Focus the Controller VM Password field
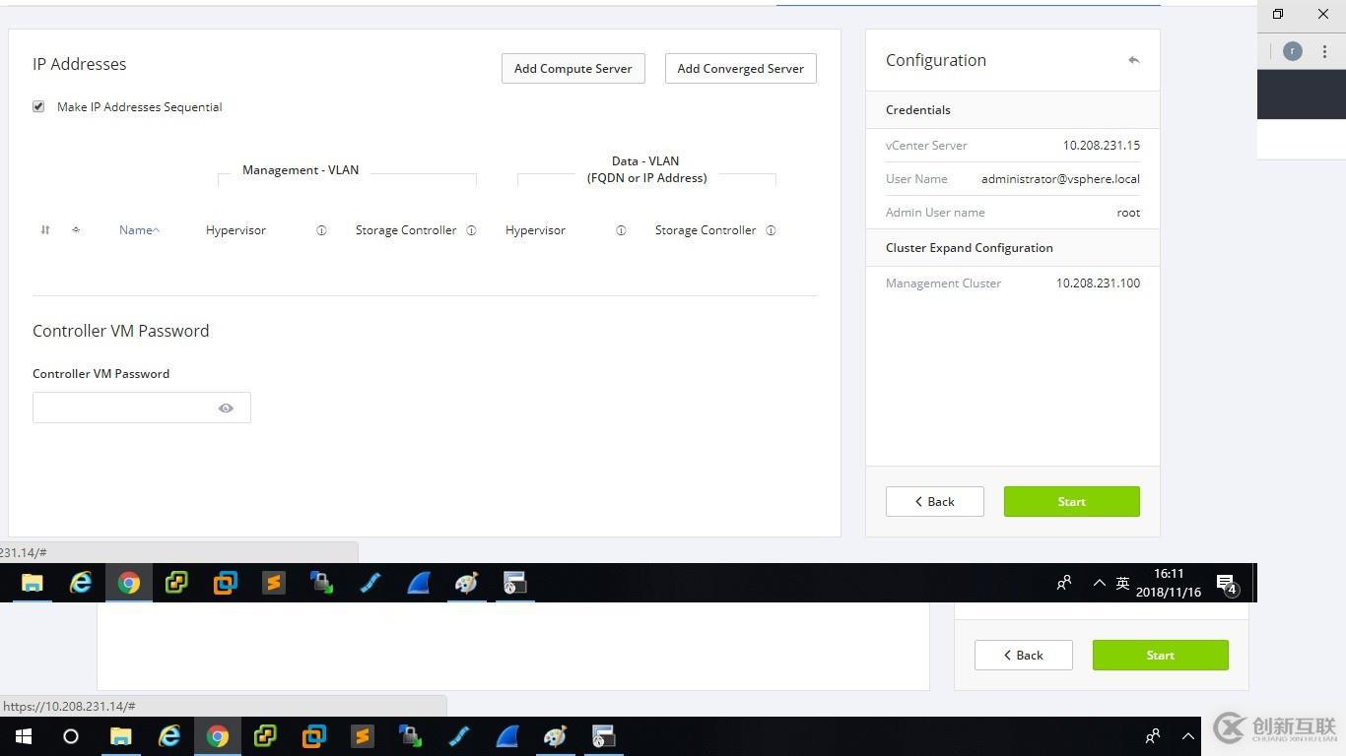This screenshot has height=756, width=1346. pos(142,408)
